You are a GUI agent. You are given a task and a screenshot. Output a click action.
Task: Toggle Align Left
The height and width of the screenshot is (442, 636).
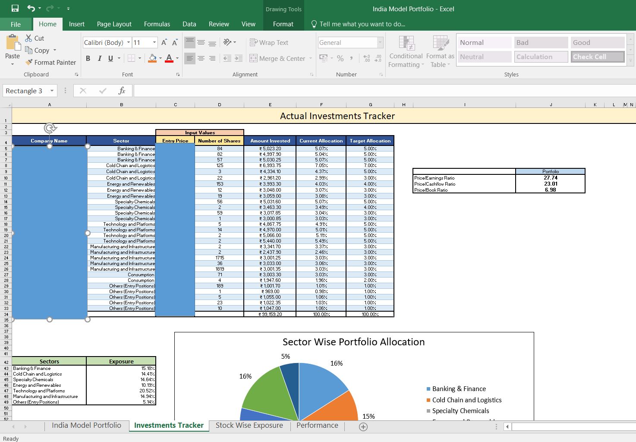pos(190,58)
